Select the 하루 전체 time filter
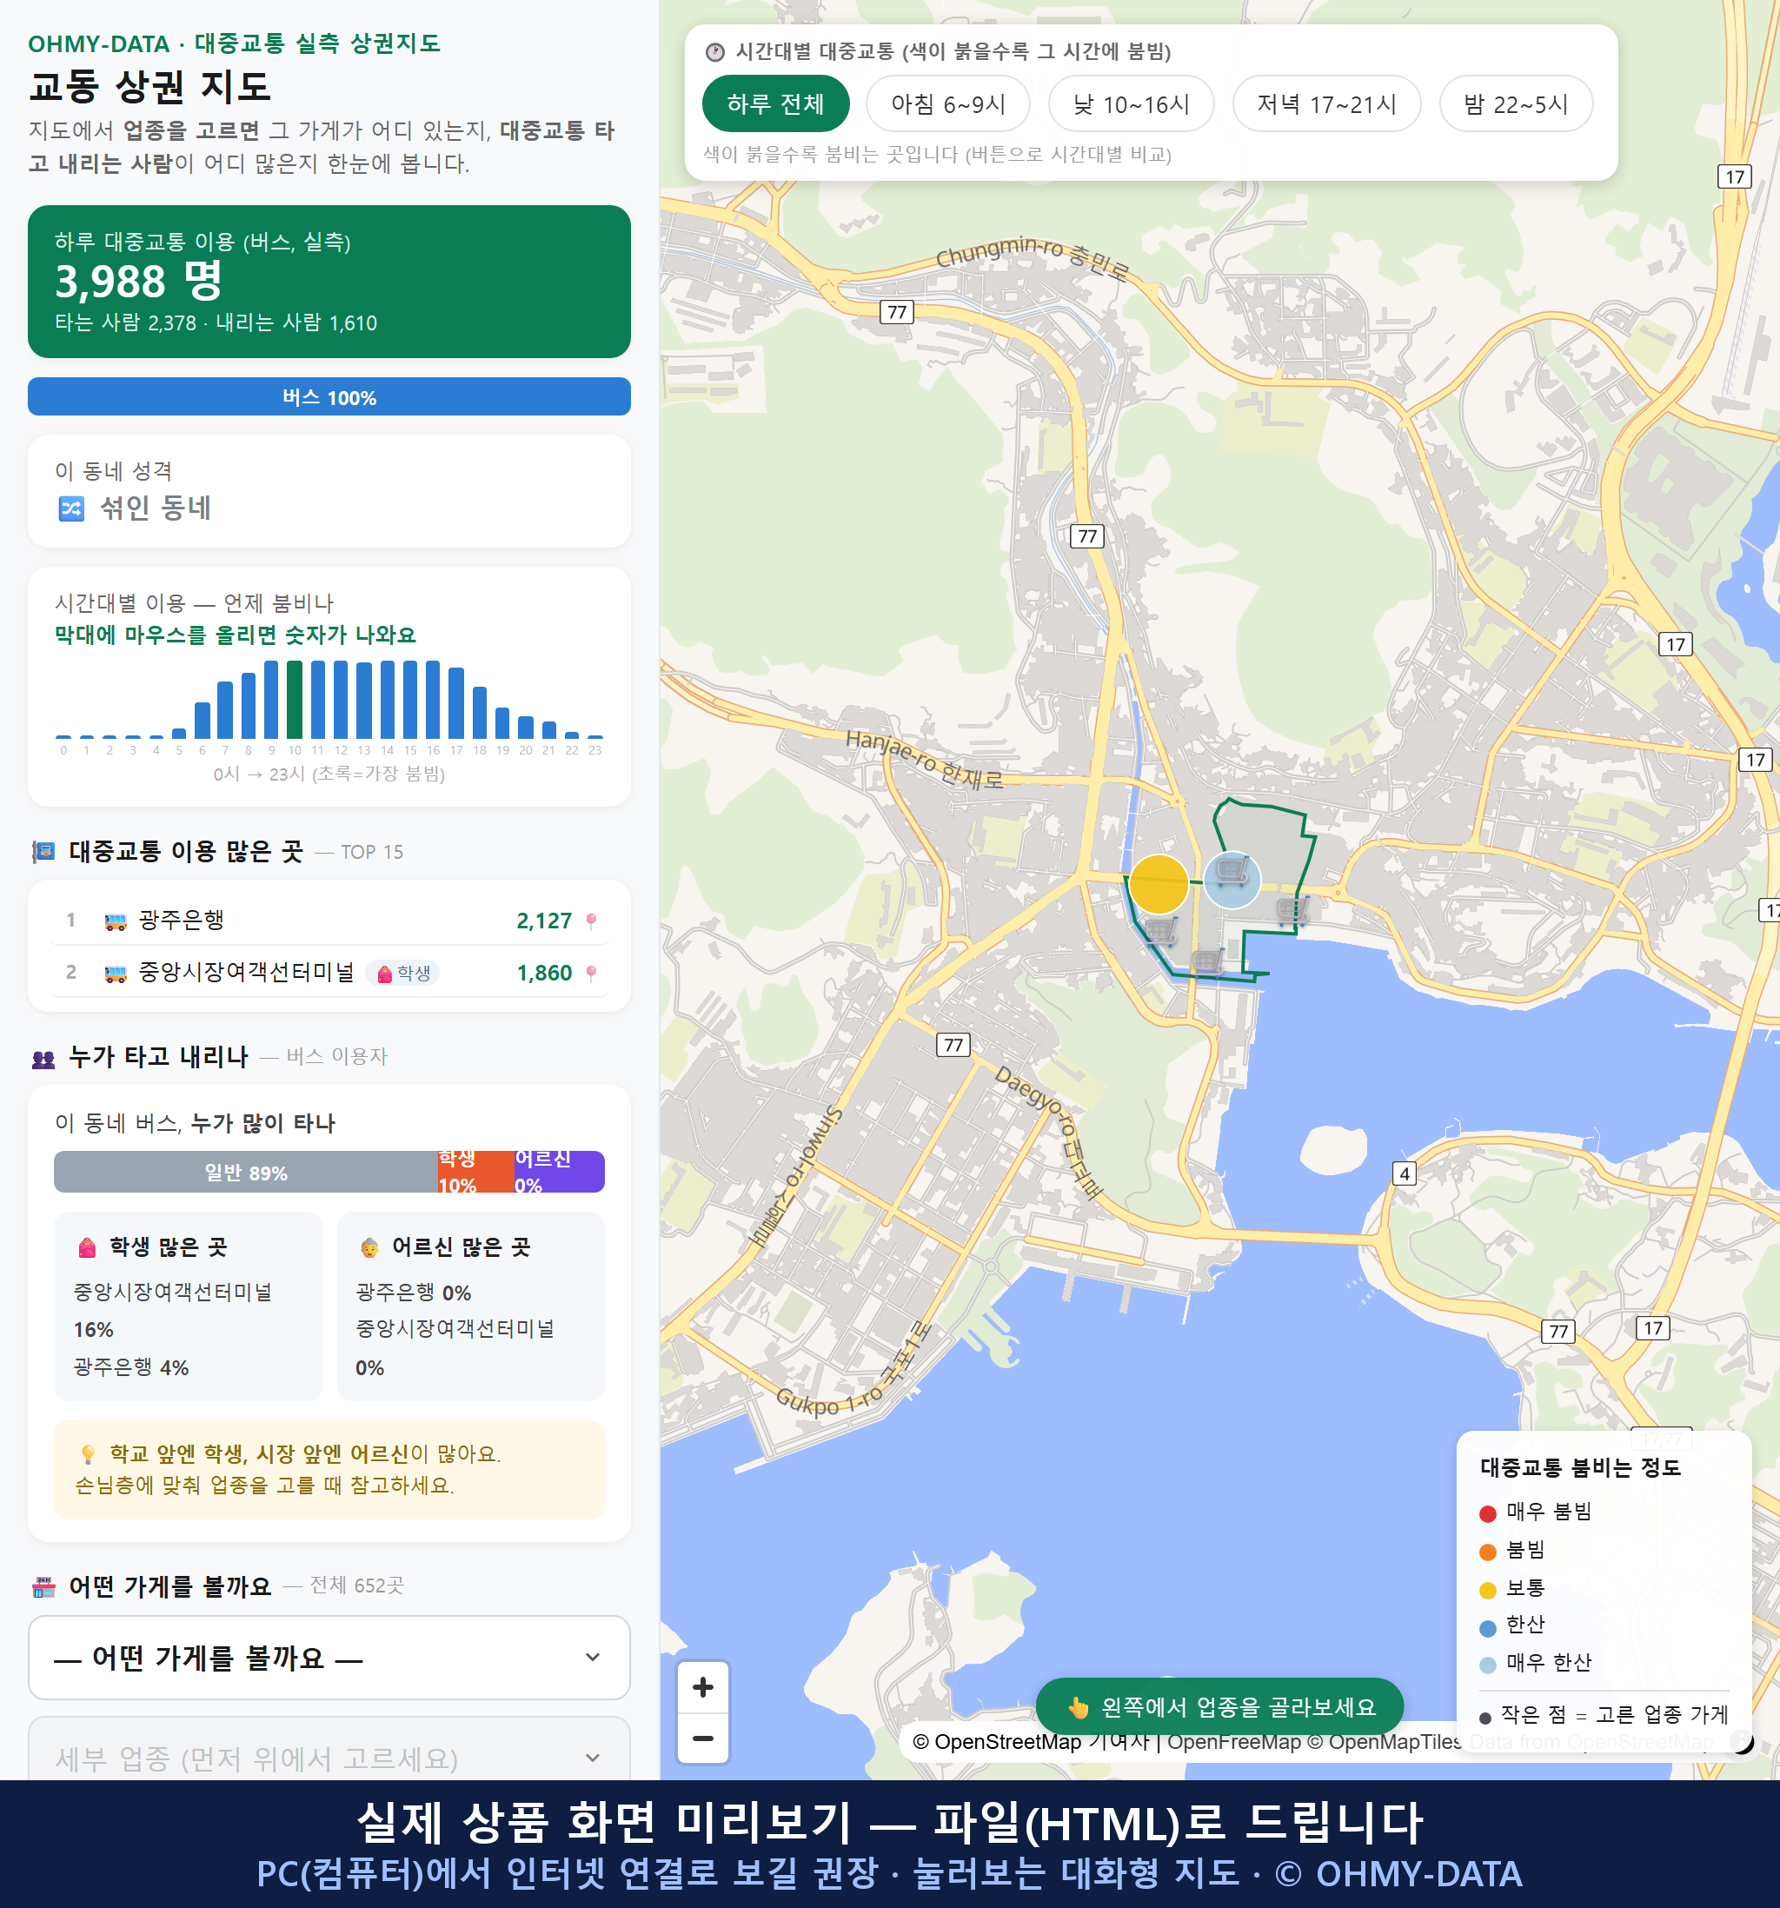 point(775,103)
